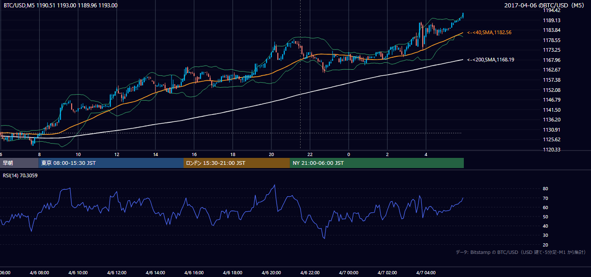Click the 4/7 00:00 time label
The image size is (591, 277).
pyautogui.click(x=349, y=273)
